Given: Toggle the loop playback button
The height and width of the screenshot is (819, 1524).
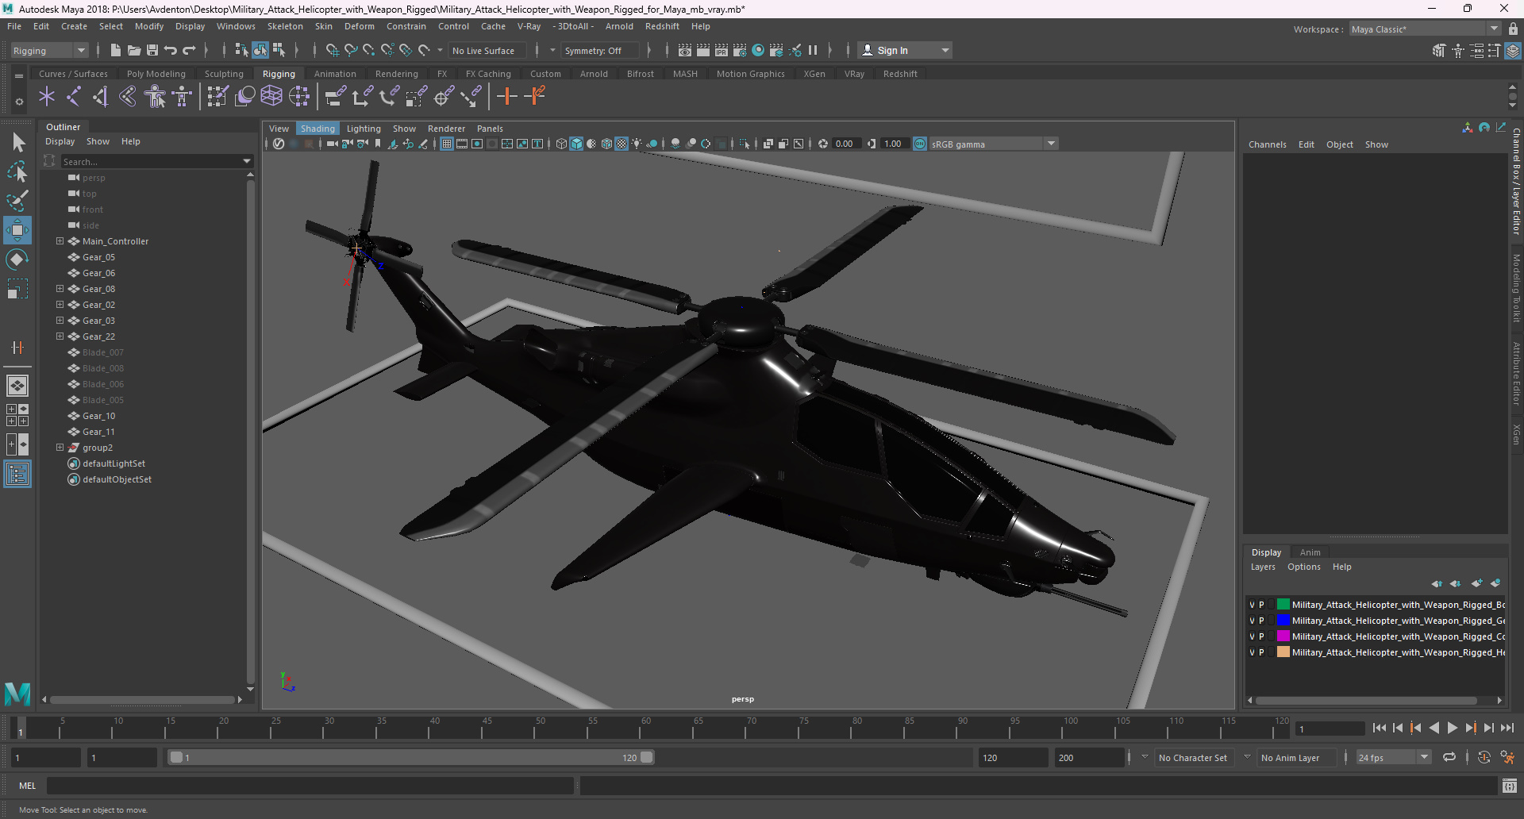Looking at the screenshot, I should pos(1449,757).
